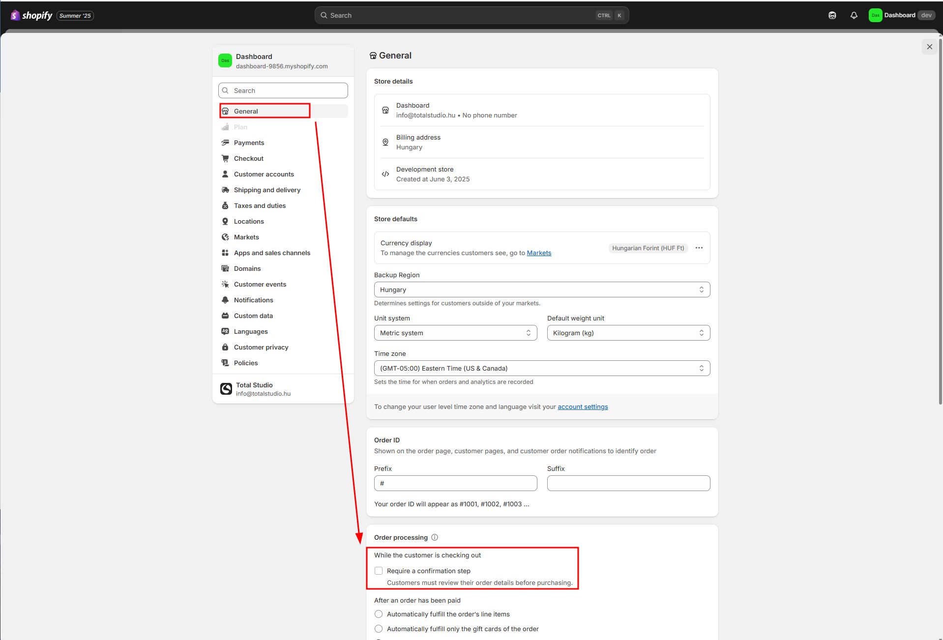Open Sidekick assistant icon in top bar
The width and height of the screenshot is (943, 640).
coord(832,15)
